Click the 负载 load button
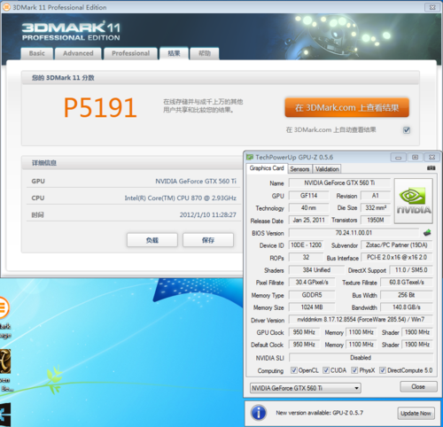The width and height of the screenshot is (443, 427). pyautogui.click(x=152, y=240)
